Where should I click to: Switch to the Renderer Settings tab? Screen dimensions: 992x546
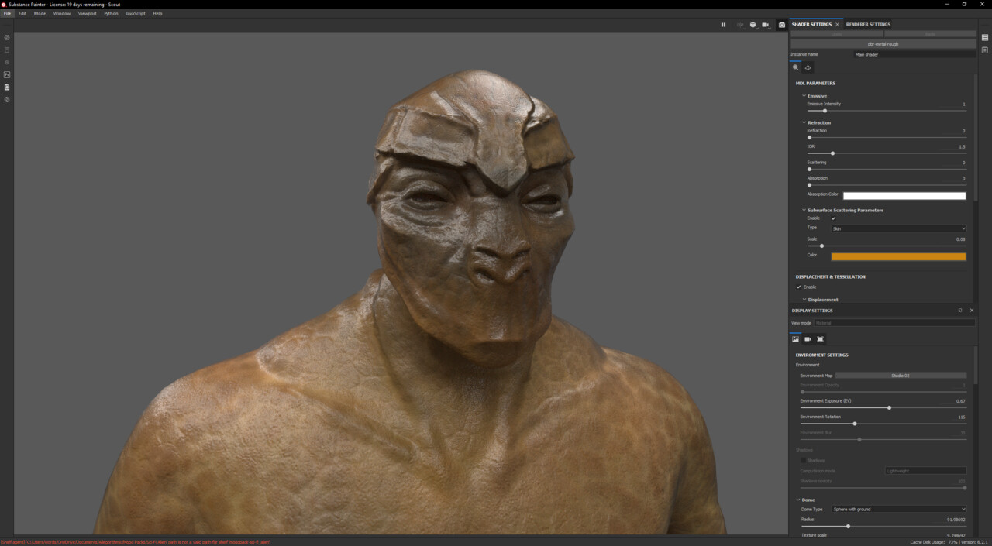[868, 25]
